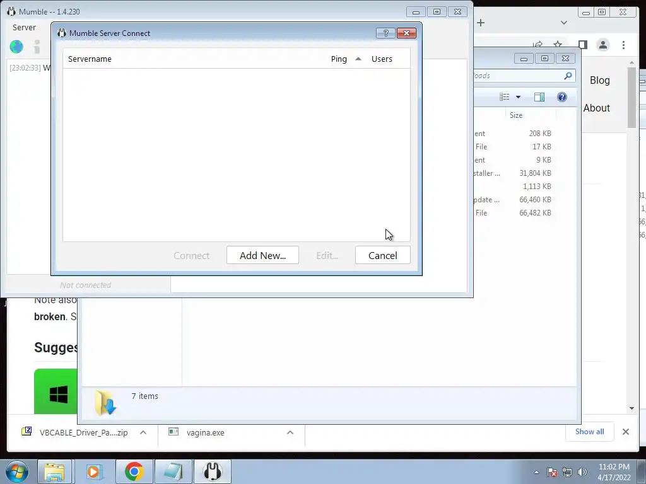Toggle the Chrome side panel icon
Viewport: 646px width, 484px height.
582,45
